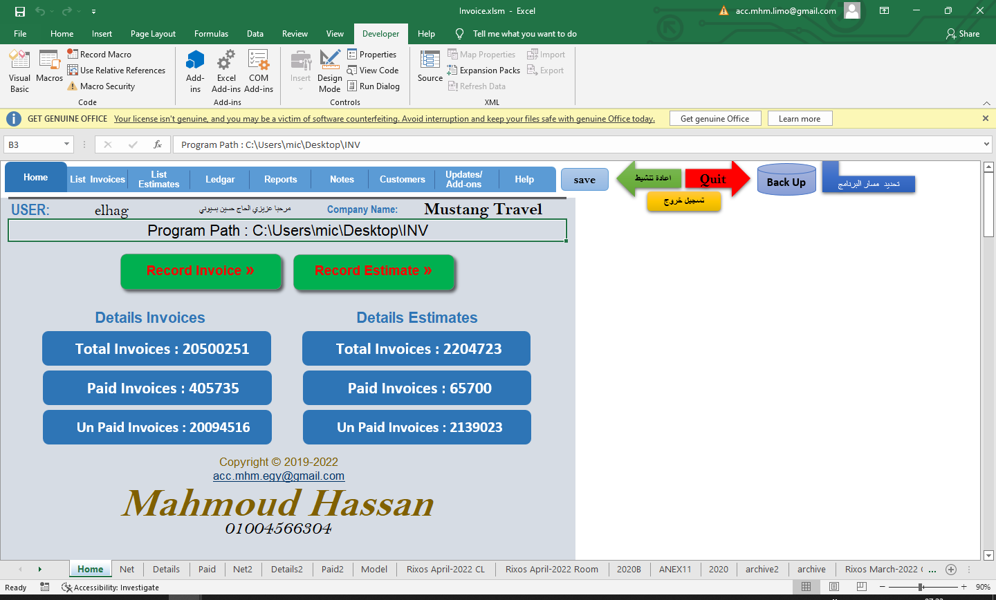Open the Add-ins ribbon button
The width and height of the screenshot is (996, 600).
195,71
